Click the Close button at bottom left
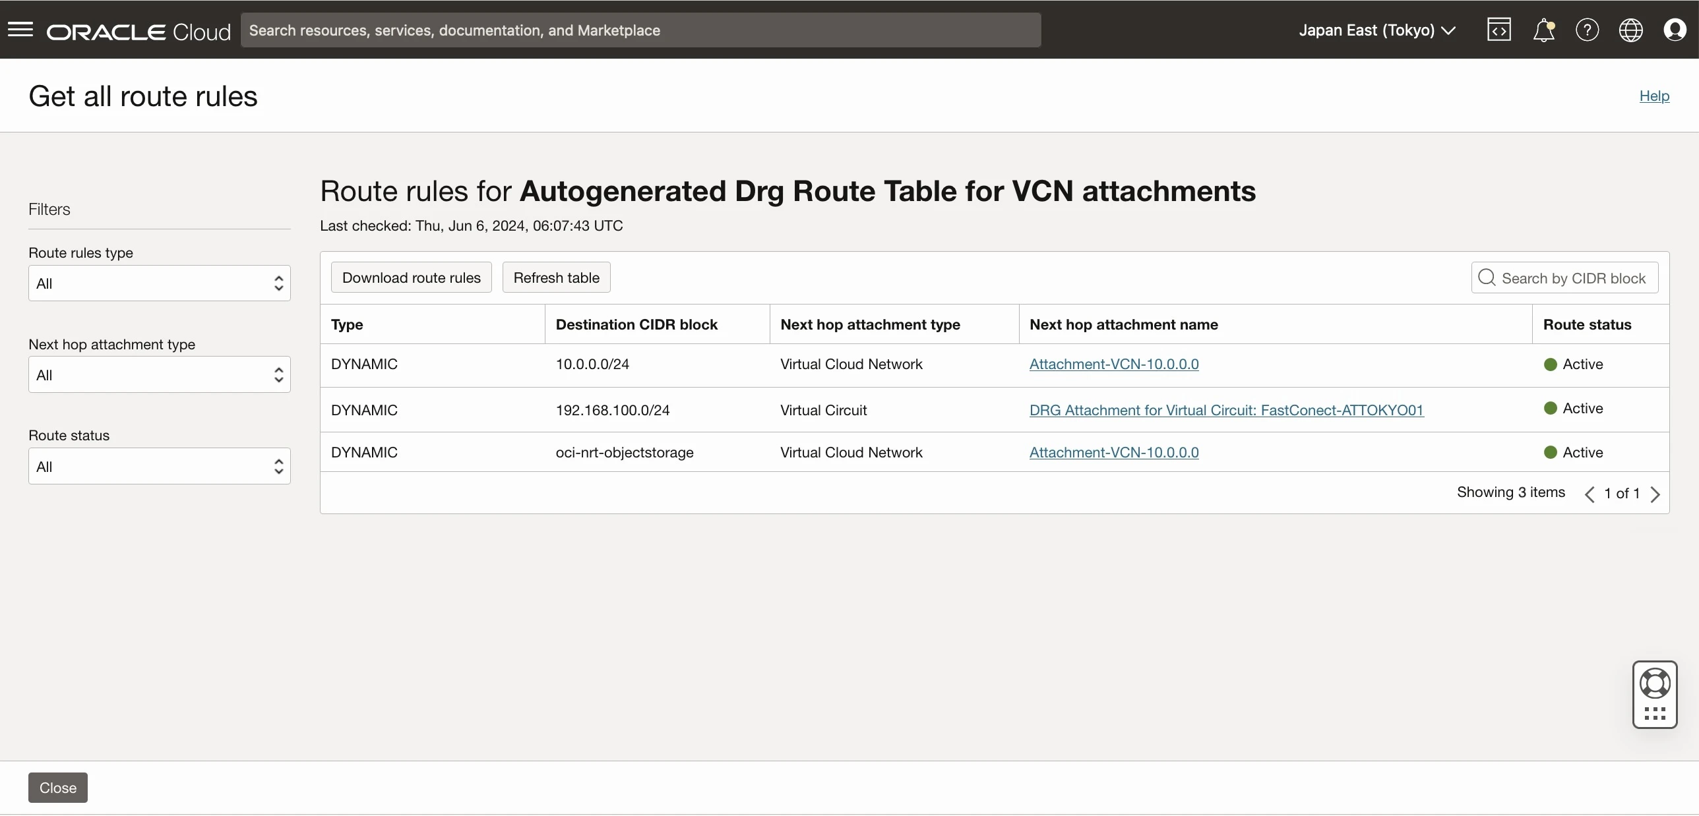This screenshot has height=816, width=1699. pos(58,788)
